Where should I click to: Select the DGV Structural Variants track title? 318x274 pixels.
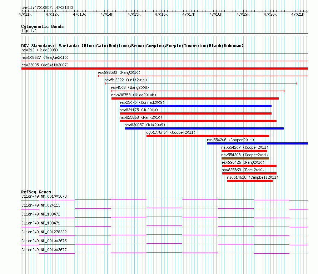tap(133, 46)
